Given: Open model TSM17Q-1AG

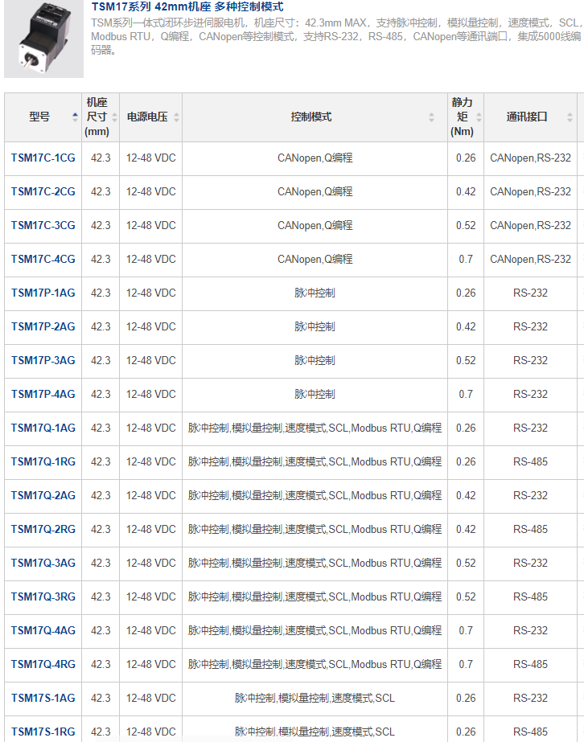Looking at the screenshot, I should click(x=43, y=428).
